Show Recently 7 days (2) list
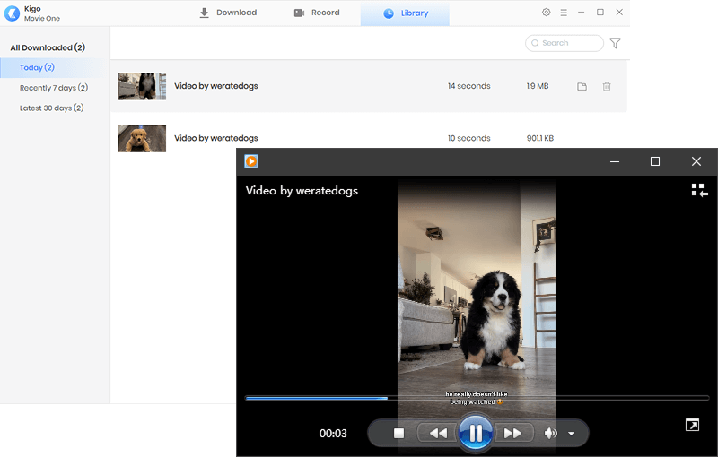 pos(54,88)
